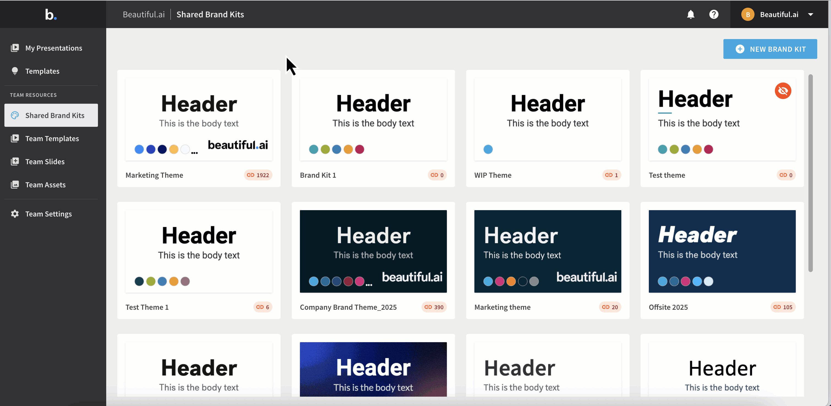Click the Team Templates sidebar icon

(15, 138)
